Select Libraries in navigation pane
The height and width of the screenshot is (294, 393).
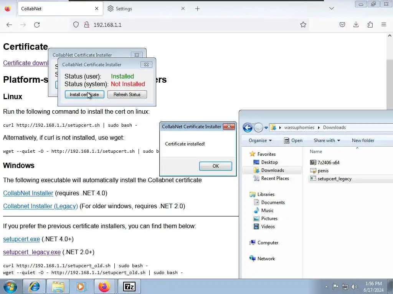click(262, 194)
